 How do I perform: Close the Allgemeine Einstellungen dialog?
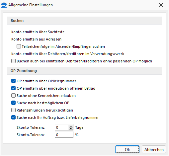[161, 5]
